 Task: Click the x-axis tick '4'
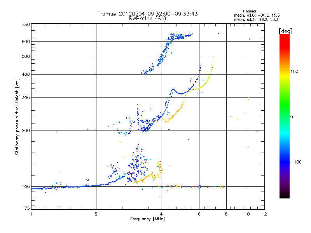(x=161, y=214)
